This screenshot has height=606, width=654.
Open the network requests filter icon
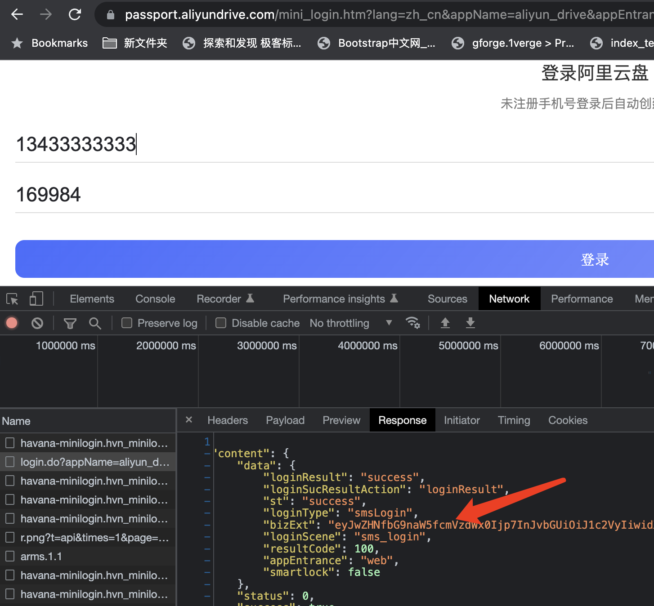[x=70, y=323]
